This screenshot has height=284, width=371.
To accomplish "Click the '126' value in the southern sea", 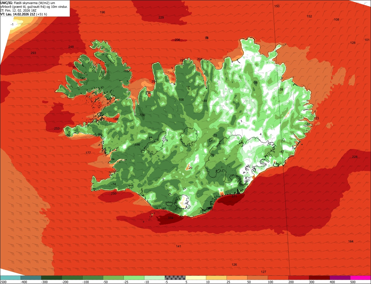I will pos(234,265).
